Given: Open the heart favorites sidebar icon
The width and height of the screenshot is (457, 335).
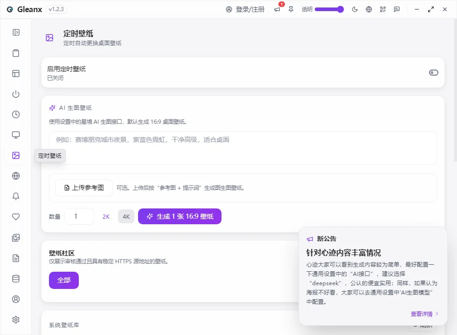Looking at the screenshot, I should 16,217.
